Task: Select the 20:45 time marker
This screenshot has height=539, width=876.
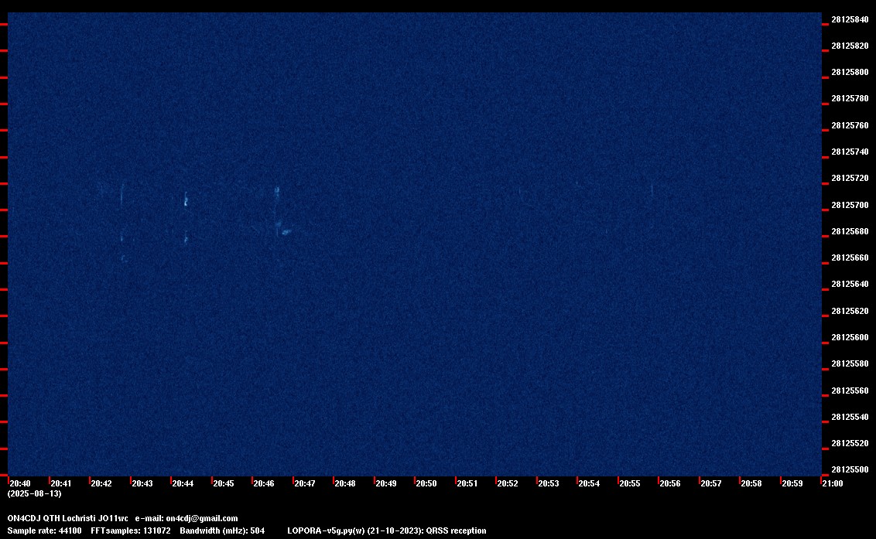Action: tap(224, 483)
